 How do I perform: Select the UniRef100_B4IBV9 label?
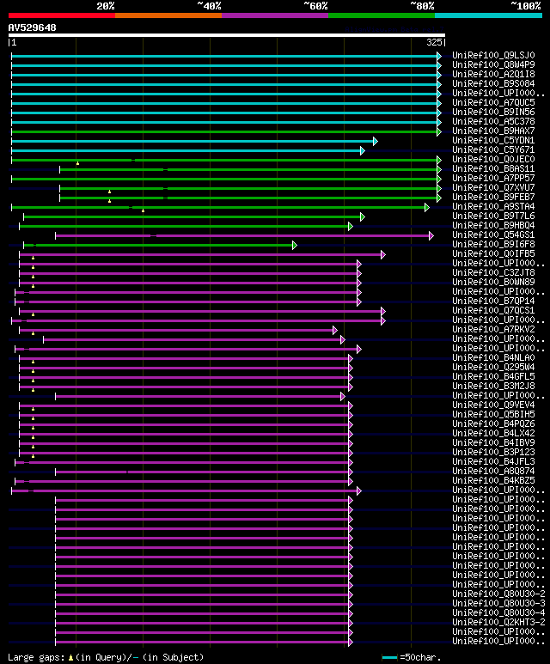(x=493, y=443)
